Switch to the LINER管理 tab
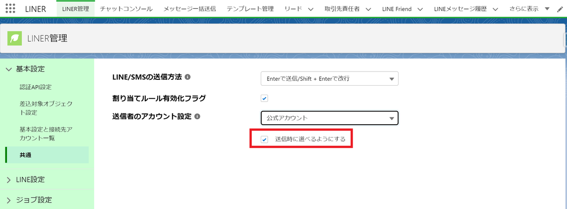The height and width of the screenshot is (209, 567). point(76,9)
